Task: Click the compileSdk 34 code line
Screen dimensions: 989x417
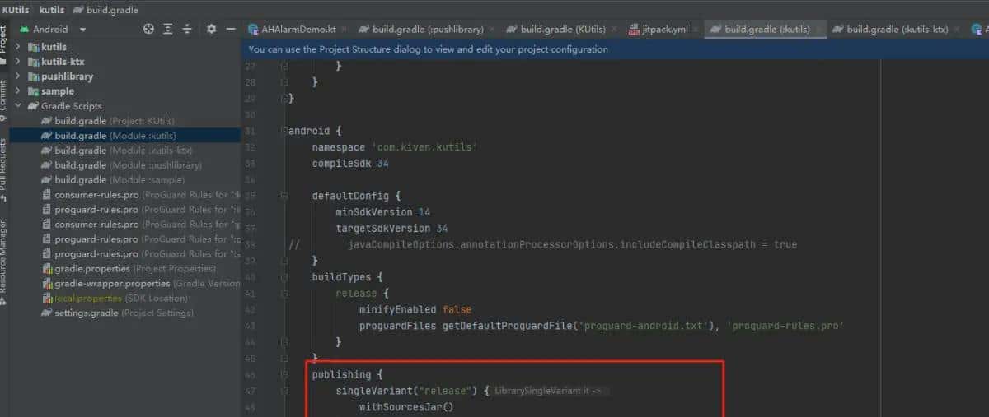Action: pos(350,164)
